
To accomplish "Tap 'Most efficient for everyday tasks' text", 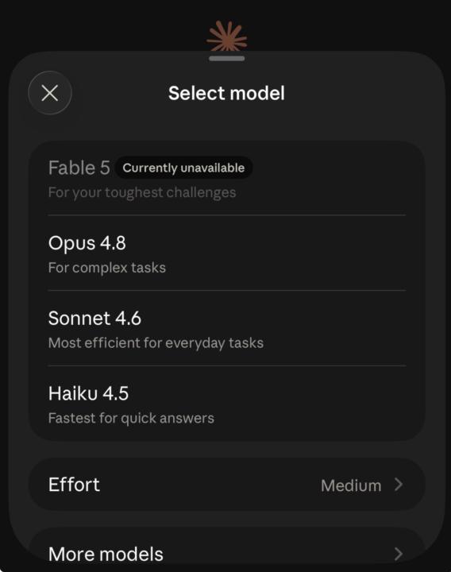I will tap(156, 343).
